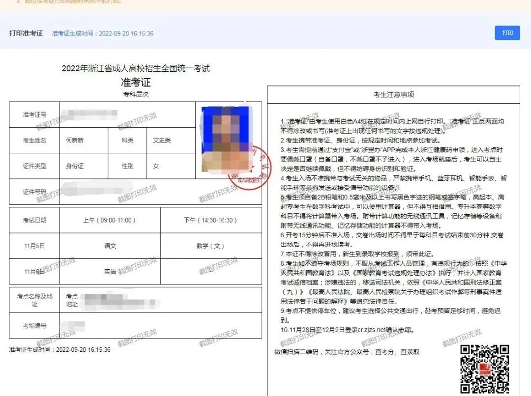Click the WeChat QR code image
The image size is (531, 396).
tap(485, 370)
